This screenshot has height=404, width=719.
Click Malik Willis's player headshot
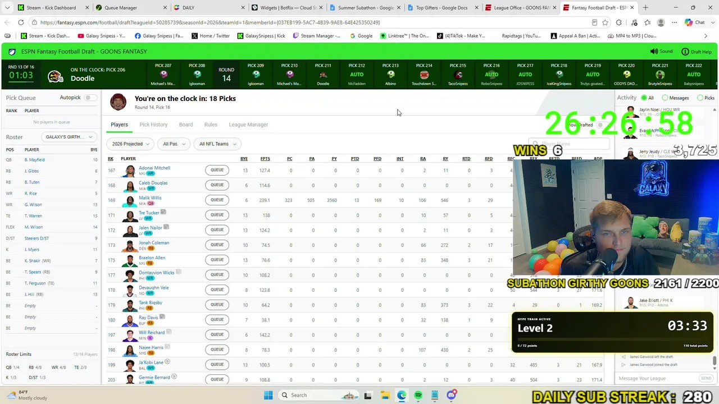pyautogui.click(x=130, y=200)
